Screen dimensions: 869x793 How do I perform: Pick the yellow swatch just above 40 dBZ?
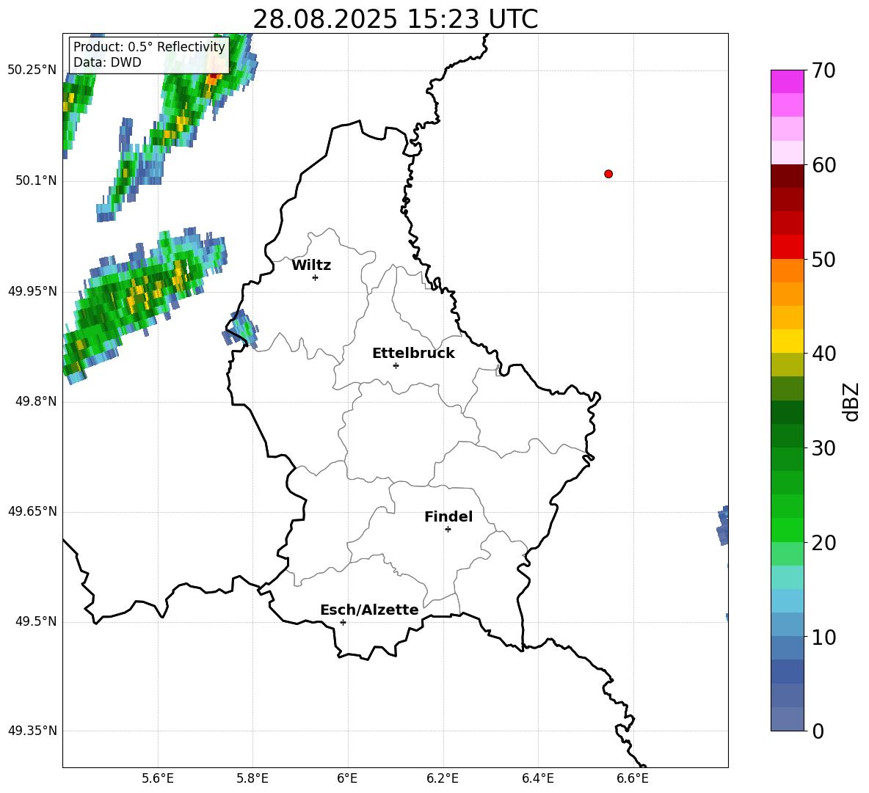pyautogui.click(x=787, y=341)
